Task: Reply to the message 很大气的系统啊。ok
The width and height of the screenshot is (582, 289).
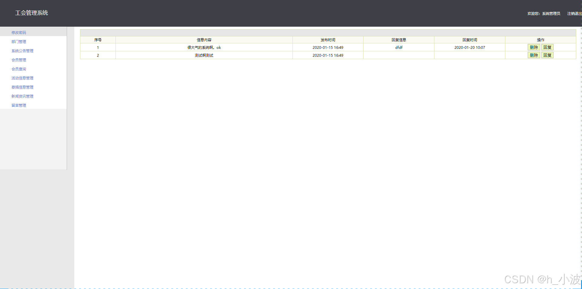Action: 547,47
